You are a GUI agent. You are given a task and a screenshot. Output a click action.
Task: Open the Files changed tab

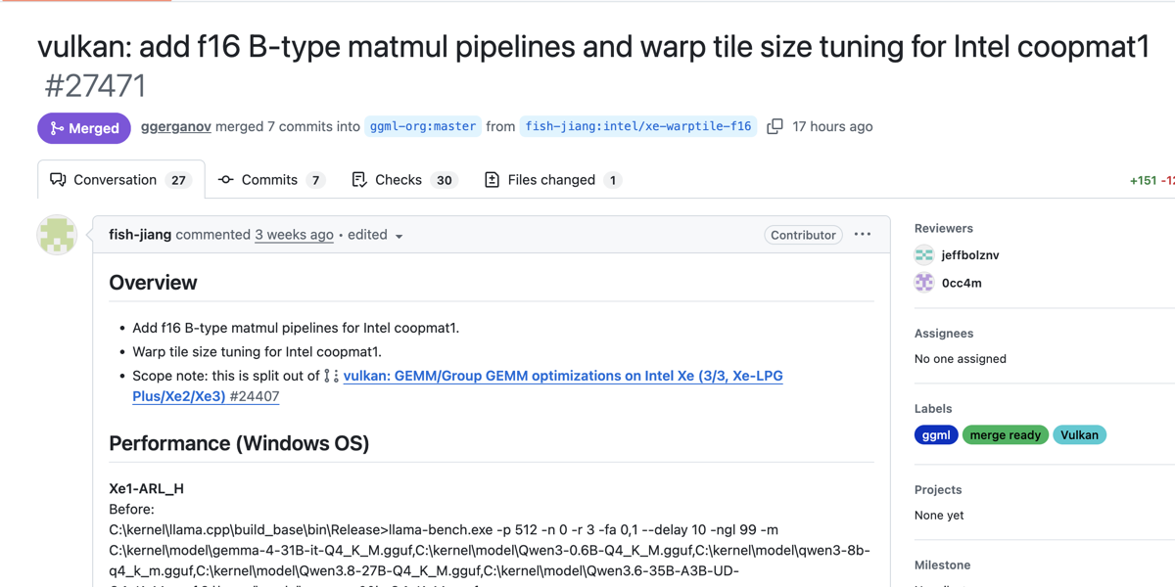tap(552, 180)
